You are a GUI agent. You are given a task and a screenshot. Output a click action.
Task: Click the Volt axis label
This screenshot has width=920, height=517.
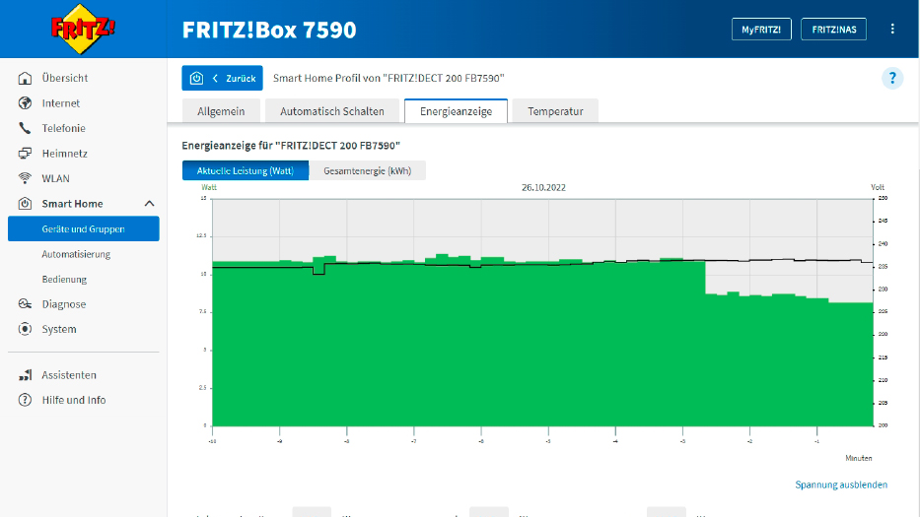[878, 187]
